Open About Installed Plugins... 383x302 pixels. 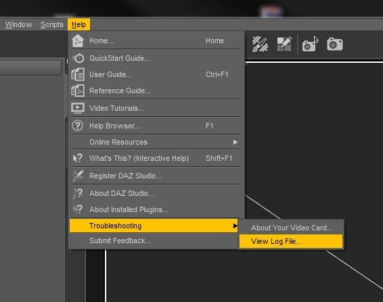point(156,209)
